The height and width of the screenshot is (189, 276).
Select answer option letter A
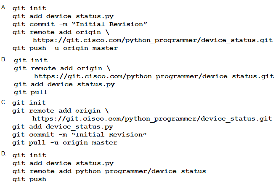[3, 7]
